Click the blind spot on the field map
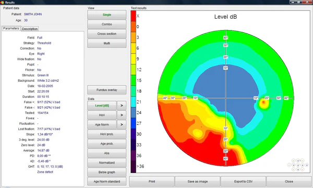313x188 pixels. click(x=263, y=103)
